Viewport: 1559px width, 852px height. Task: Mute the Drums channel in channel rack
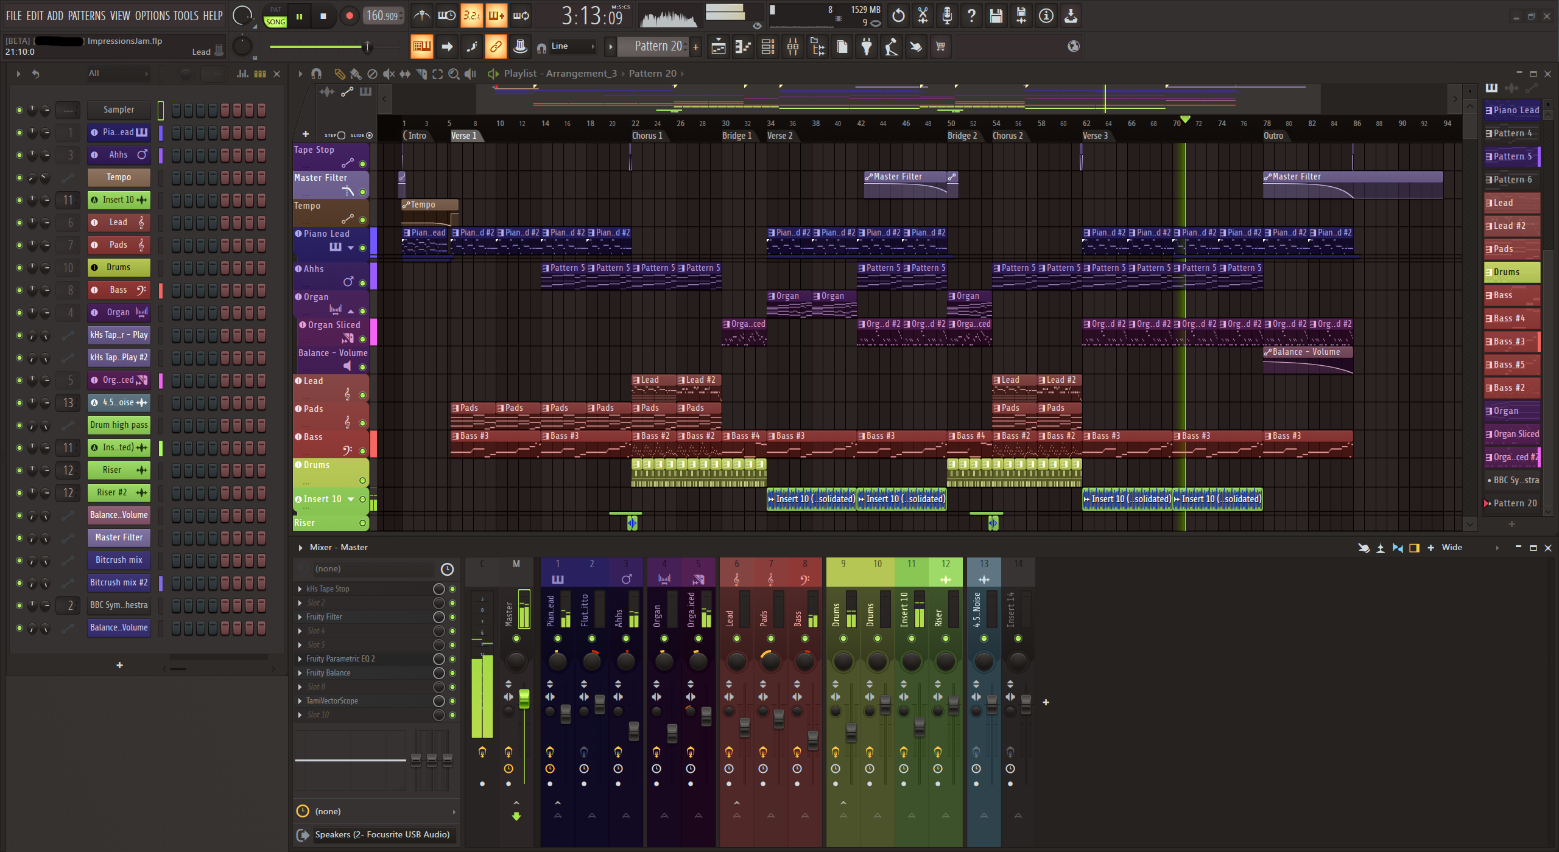click(19, 268)
